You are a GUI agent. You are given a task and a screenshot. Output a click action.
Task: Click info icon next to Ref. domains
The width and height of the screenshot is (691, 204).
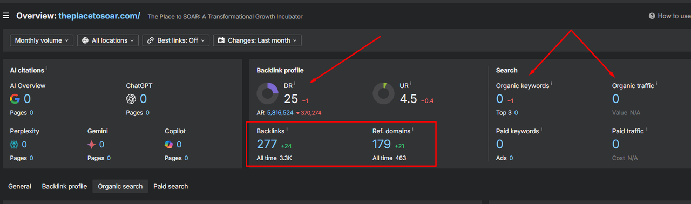click(x=413, y=130)
